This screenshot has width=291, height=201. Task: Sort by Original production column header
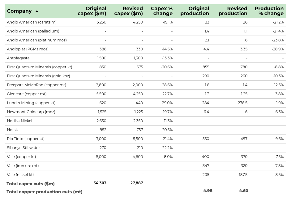pos(195,11)
